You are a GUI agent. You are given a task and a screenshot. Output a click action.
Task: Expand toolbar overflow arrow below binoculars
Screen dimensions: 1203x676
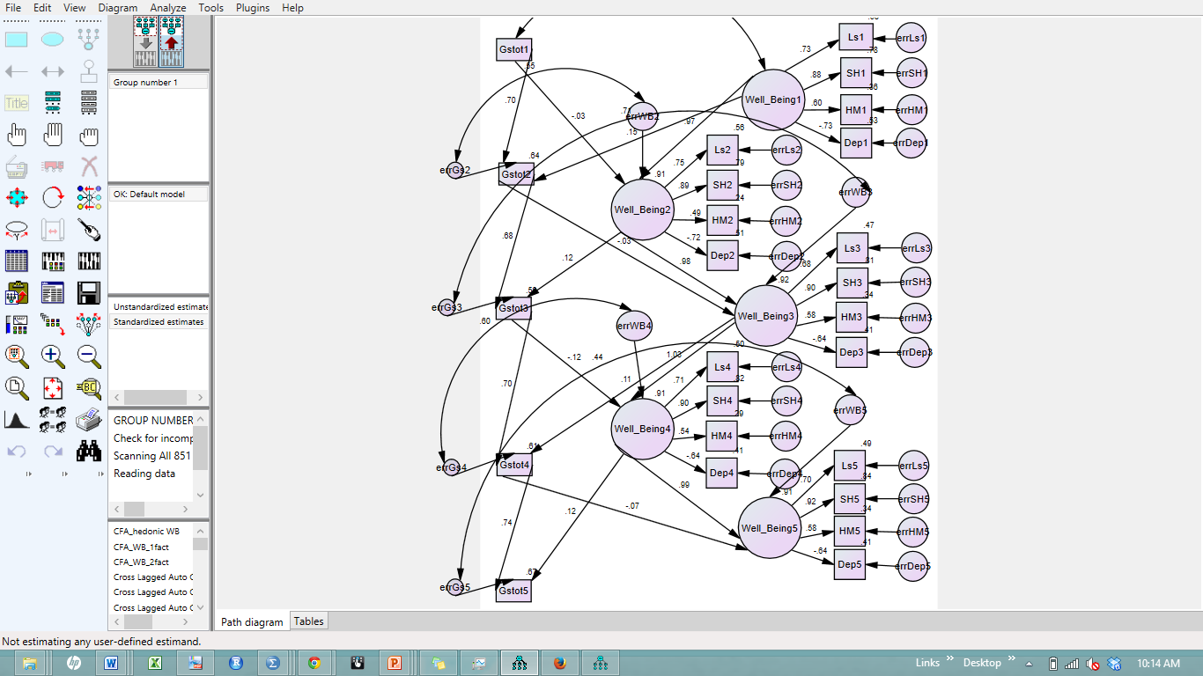[x=101, y=474]
